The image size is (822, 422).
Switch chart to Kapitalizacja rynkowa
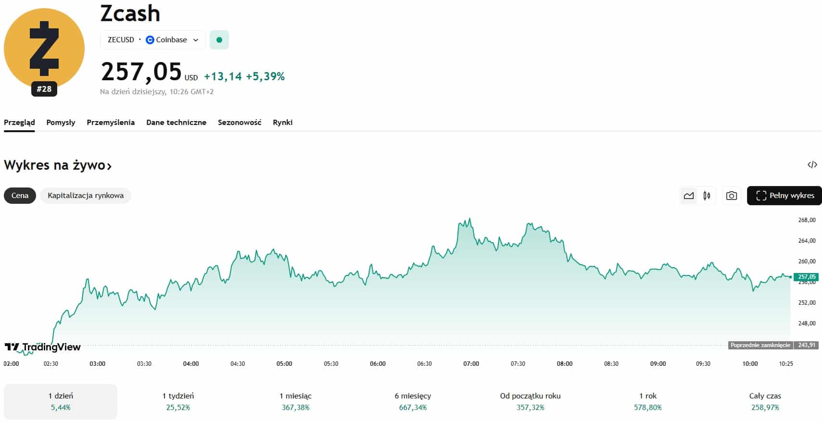click(86, 196)
